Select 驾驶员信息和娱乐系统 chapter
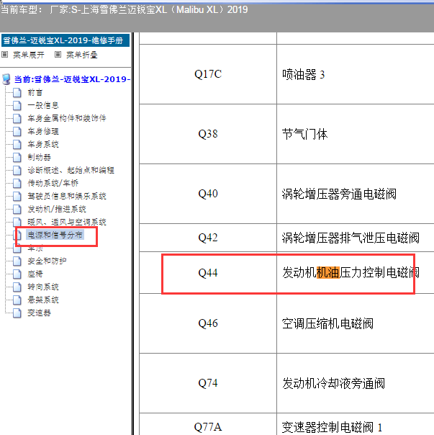Image resolution: width=434 pixels, height=435 pixels. coord(67,196)
